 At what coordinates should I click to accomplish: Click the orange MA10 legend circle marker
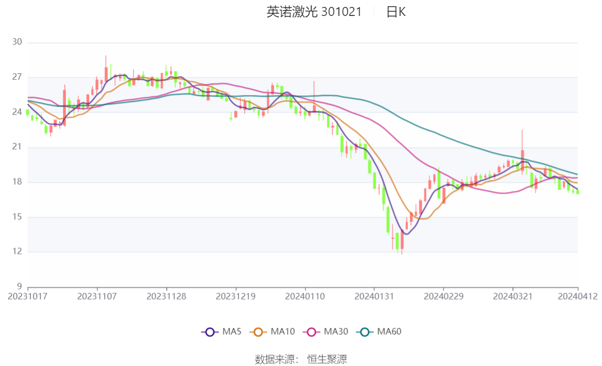click(260, 332)
